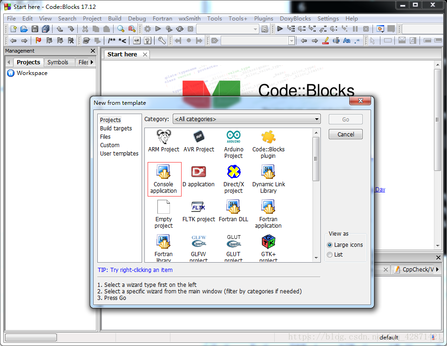Close the Start here tab
Screen dimensions: 447x346
coord(145,54)
